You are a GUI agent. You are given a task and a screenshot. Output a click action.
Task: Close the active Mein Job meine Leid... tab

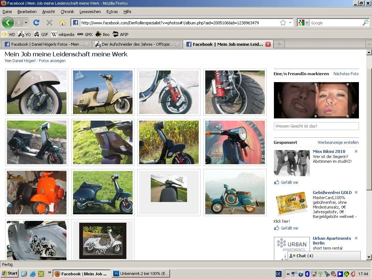point(268,44)
